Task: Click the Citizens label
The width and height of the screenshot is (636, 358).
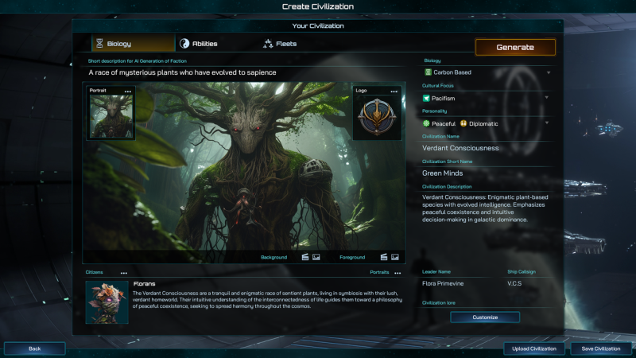Action: coord(94,272)
